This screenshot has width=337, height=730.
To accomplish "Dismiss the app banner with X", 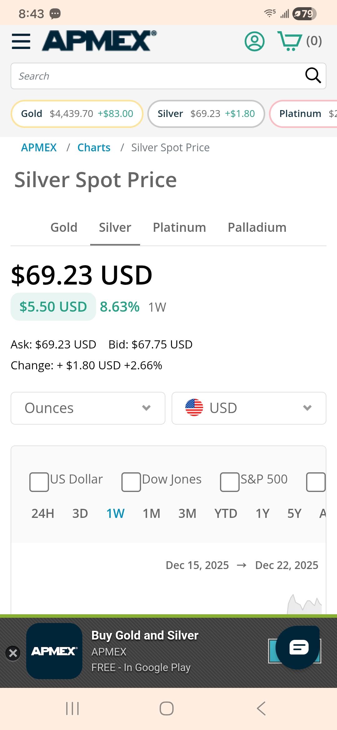I will tap(13, 653).
